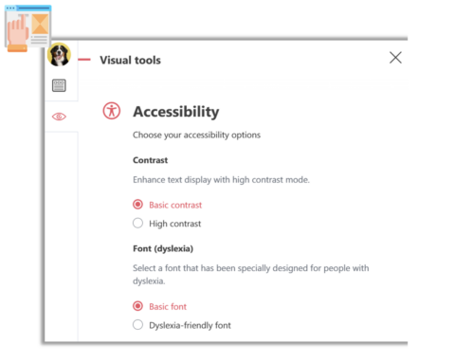
Task: Enable the High contrast option
Action: (x=137, y=223)
